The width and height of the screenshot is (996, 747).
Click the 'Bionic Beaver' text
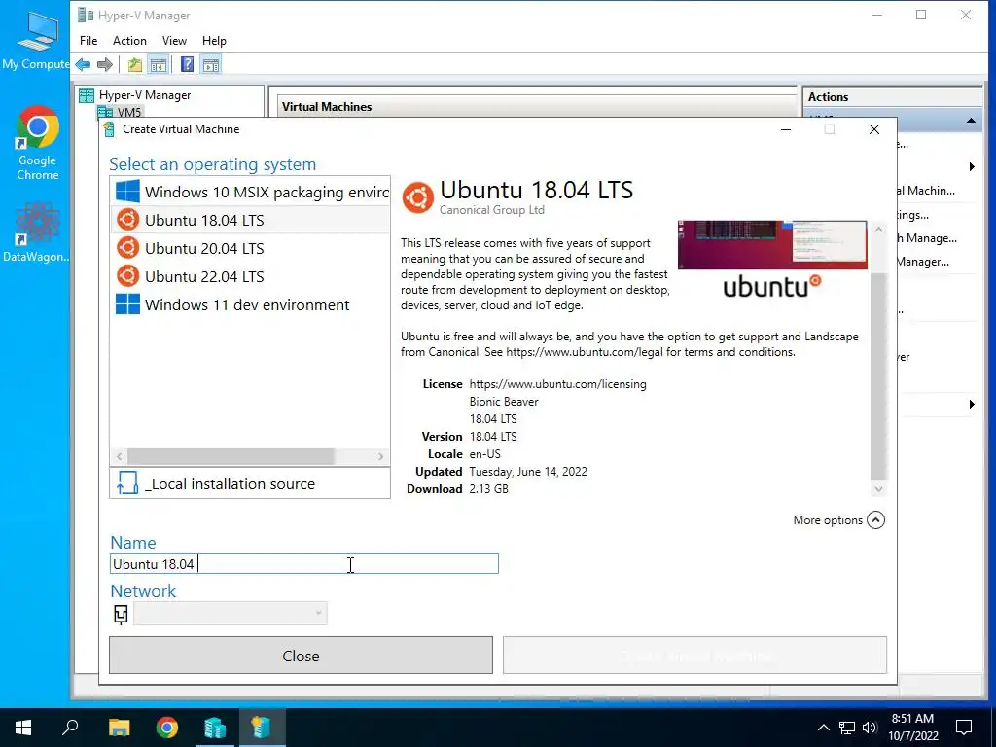point(504,402)
